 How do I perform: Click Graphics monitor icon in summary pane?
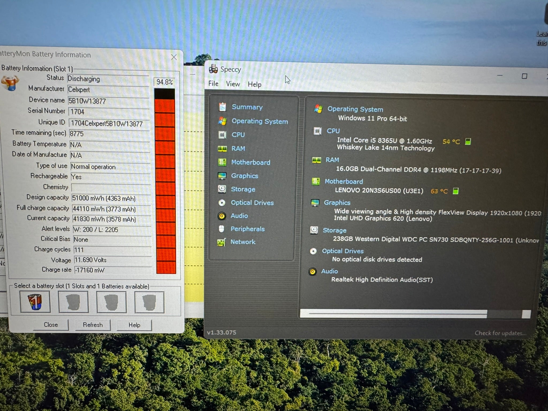pyautogui.click(x=315, y=203)
